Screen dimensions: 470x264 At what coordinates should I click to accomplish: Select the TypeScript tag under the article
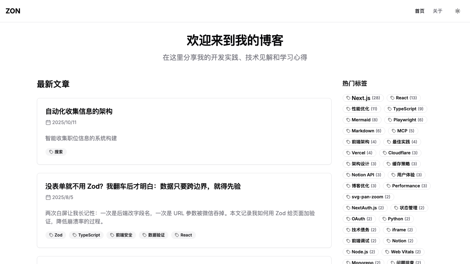coord(86,235)
